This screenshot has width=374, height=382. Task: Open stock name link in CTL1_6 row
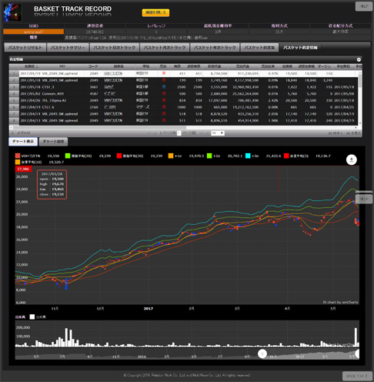[110, 107]
